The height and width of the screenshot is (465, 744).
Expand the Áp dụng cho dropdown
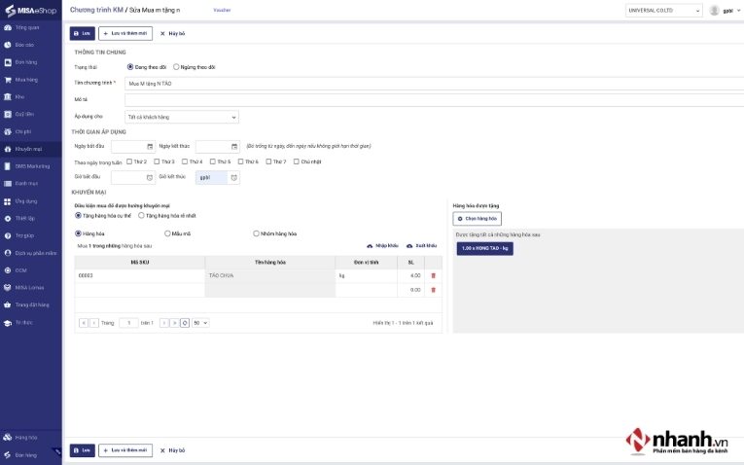click(x=182, y=117)
